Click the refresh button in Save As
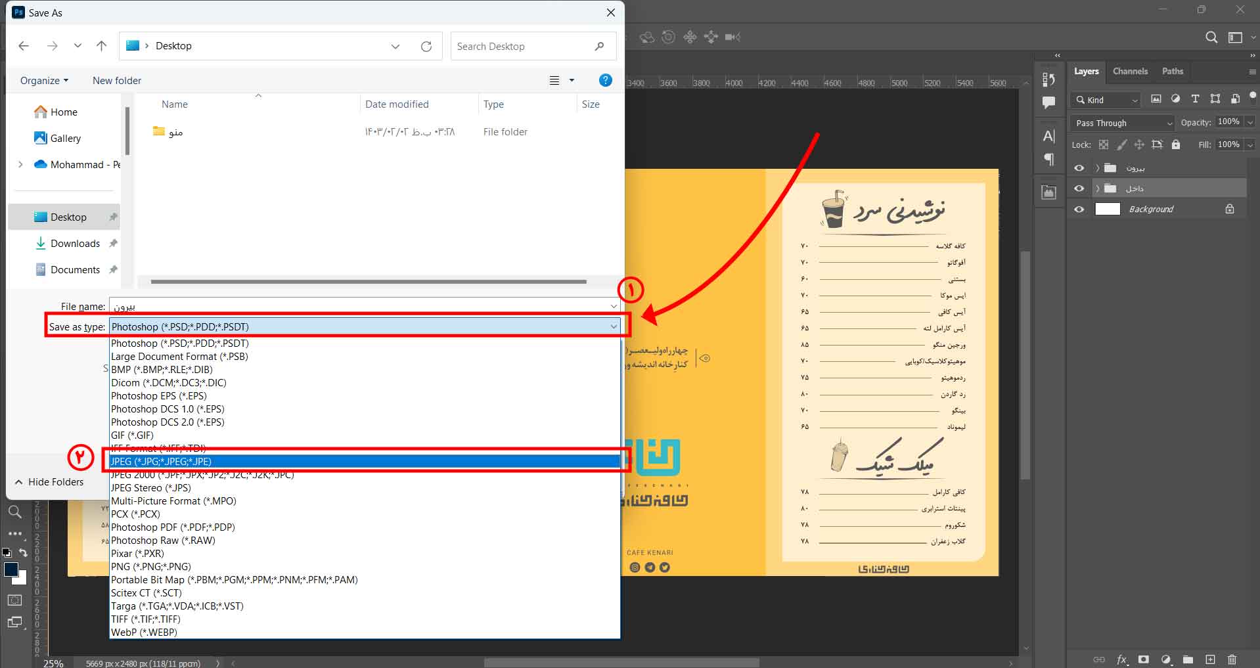 [426, 46]
